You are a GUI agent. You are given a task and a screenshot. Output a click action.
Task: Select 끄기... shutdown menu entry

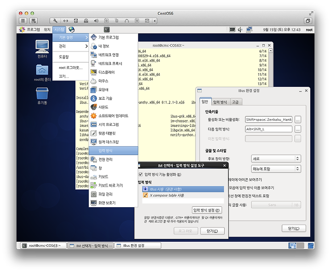pos(70,76)
